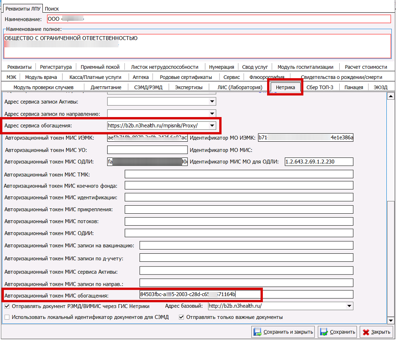Open Адрес базовый dropdown arrow
This screenshot has width=396, height=340.
[x=349, y=306]
